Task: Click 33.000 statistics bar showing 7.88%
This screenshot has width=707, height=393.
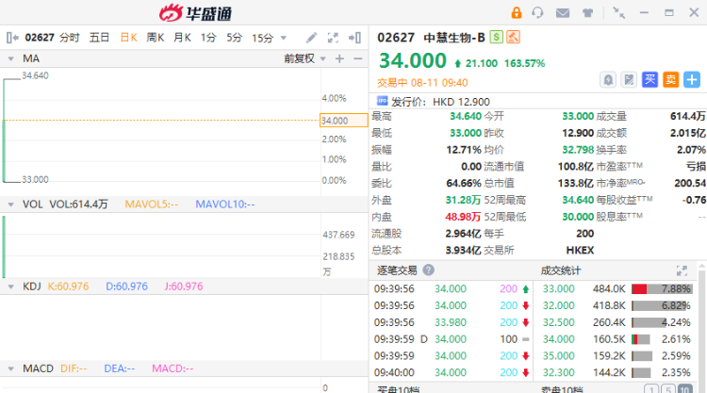Action: 661,289
